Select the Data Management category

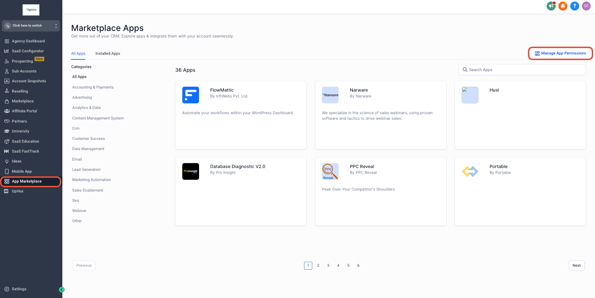click(x=88, y=149)
